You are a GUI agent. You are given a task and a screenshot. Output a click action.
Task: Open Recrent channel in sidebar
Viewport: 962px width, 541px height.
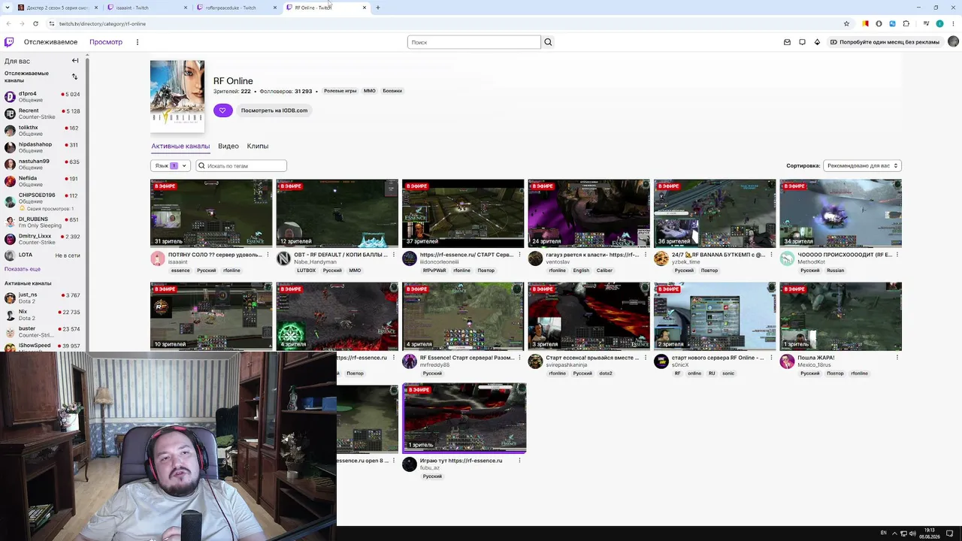coord(43,113)
